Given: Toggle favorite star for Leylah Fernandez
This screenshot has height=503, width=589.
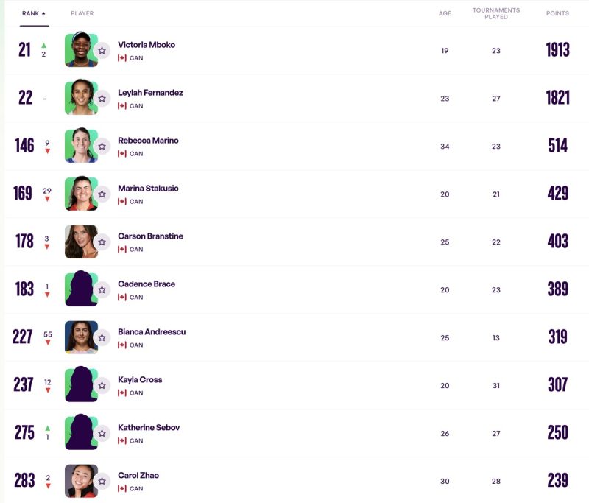Looking at the screenshot, I should 102,99.
